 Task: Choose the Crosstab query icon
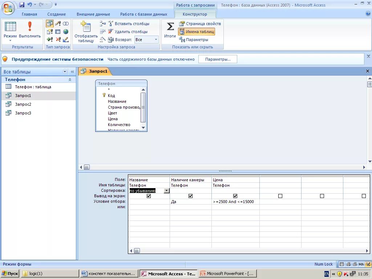(x=58, y=32)
